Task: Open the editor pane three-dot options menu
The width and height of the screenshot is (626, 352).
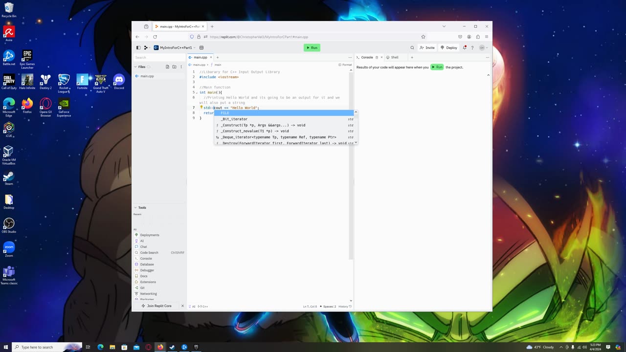Action: tap(350, 57)
